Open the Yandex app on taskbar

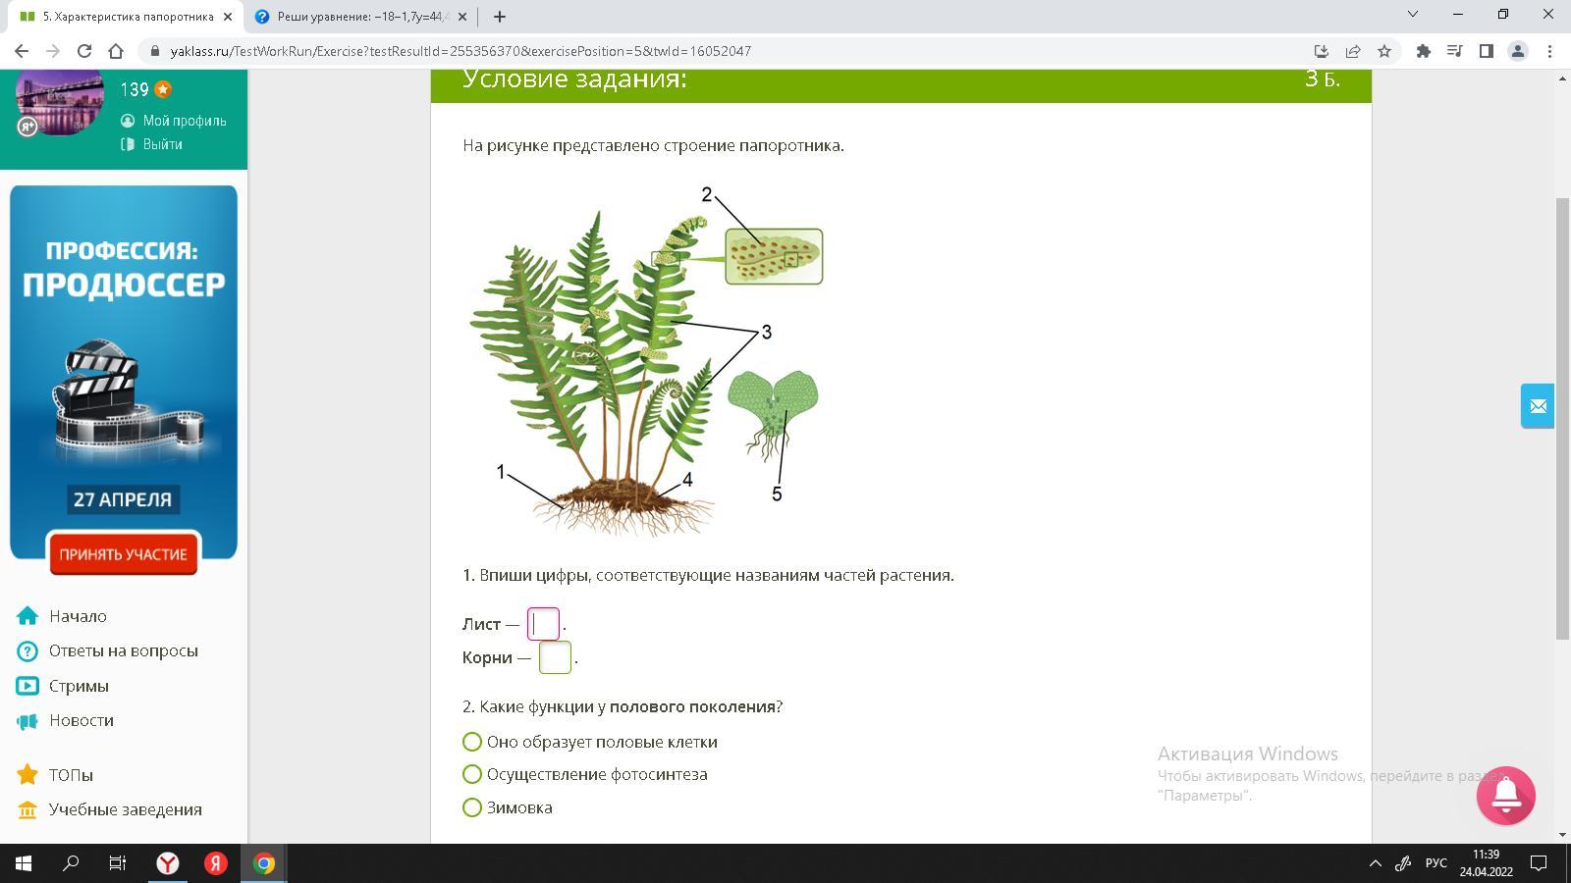coord(216,863)
